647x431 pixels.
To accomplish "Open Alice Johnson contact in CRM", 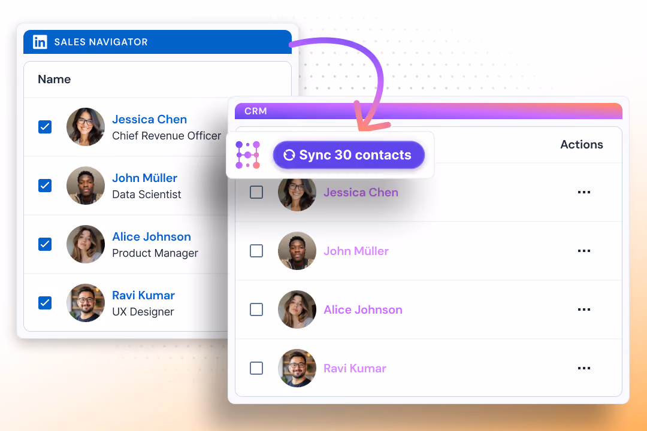I will (362, 309).
